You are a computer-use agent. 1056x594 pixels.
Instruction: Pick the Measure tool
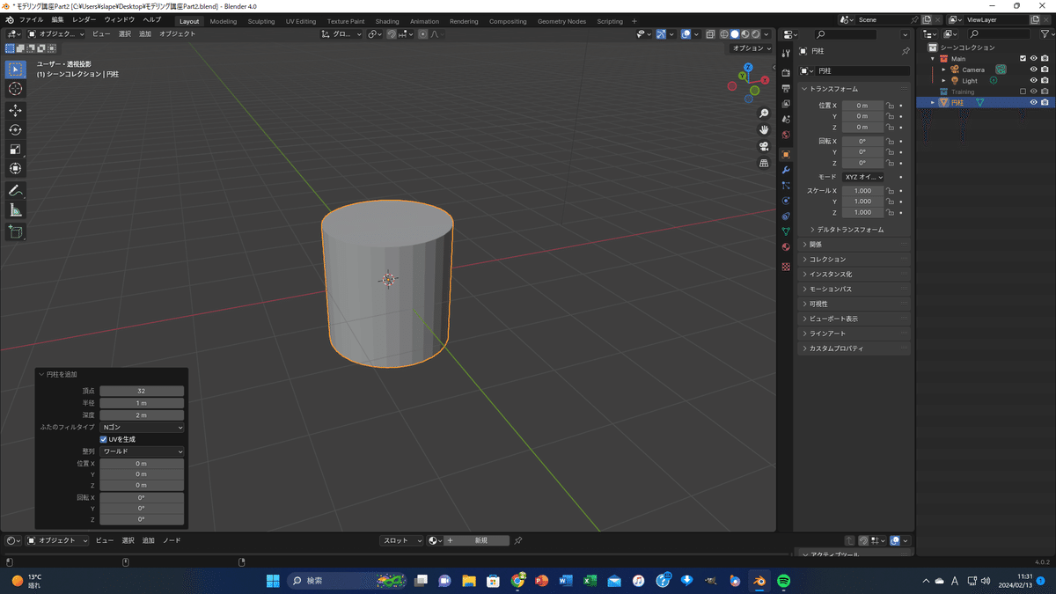(16, 210)
